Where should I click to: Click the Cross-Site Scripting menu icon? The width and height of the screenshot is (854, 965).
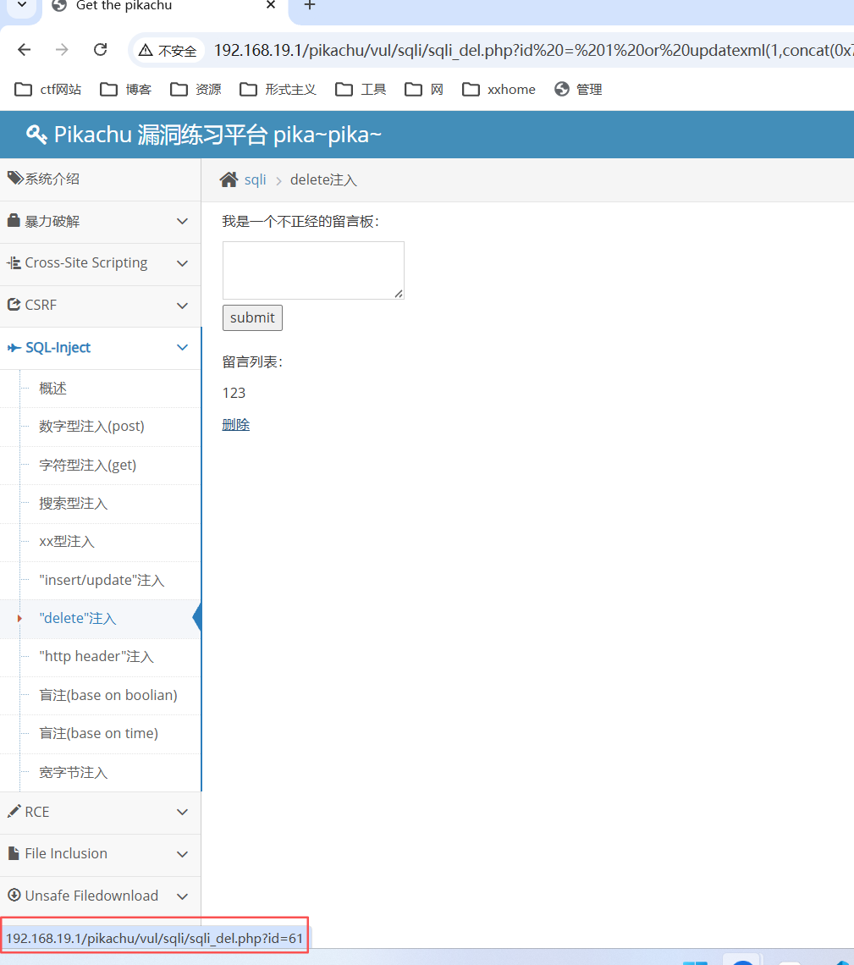click(x=14, y=263)
